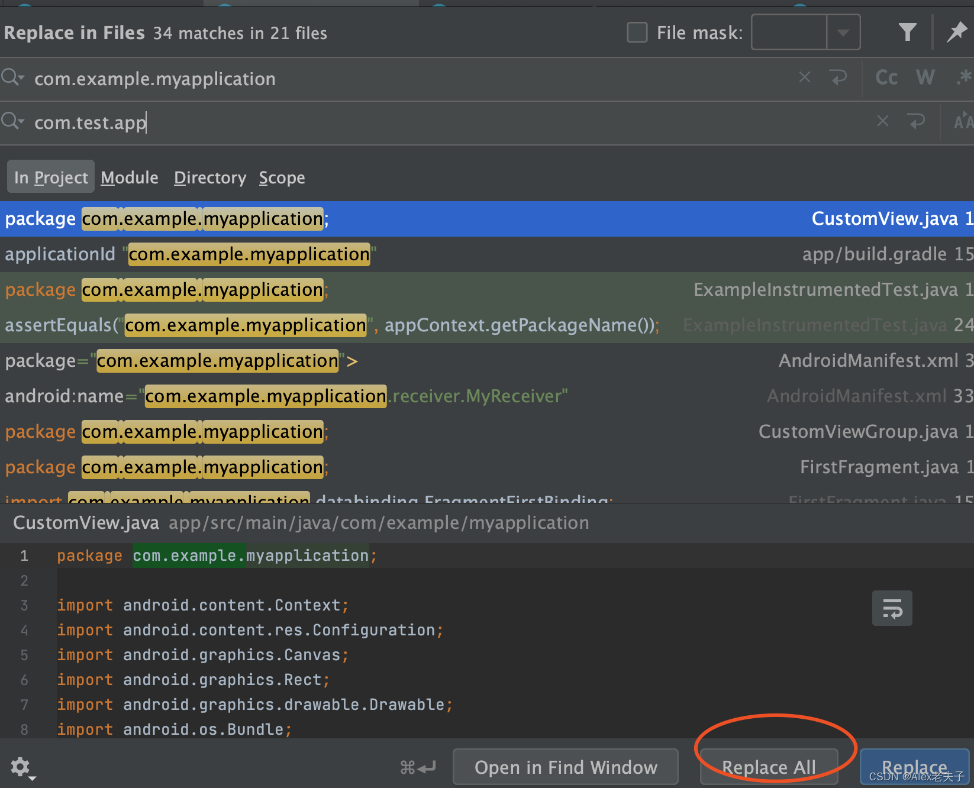Toggle match case with the Cc icon
This screenshot has width=974, height=788.
pos(886,77)
